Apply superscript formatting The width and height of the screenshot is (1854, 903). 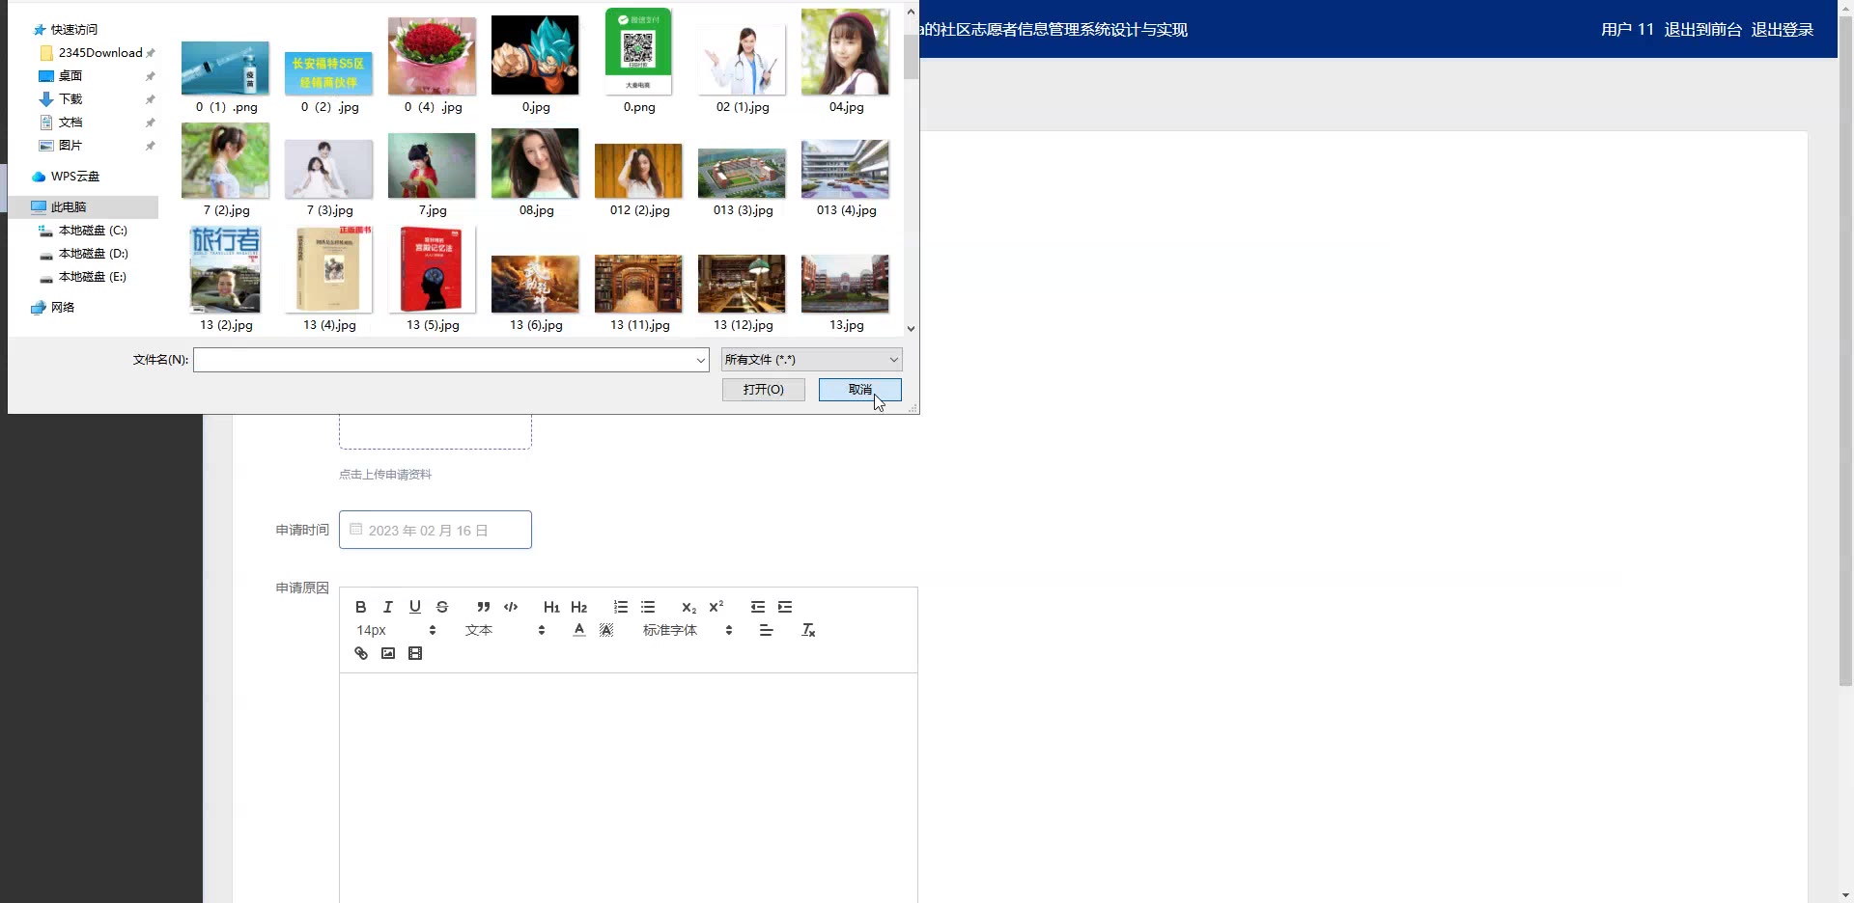(x=716, y=607)
